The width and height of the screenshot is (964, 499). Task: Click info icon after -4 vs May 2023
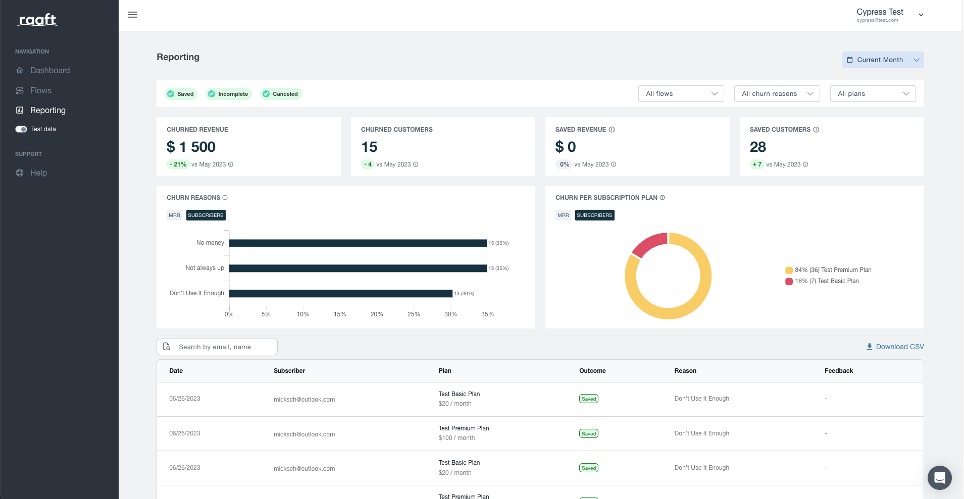(416, 164)
